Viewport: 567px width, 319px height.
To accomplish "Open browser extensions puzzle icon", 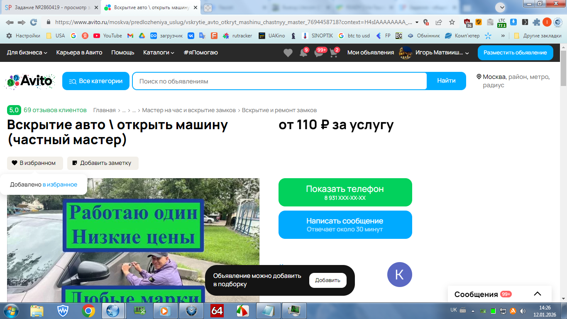I will (536, 22).
